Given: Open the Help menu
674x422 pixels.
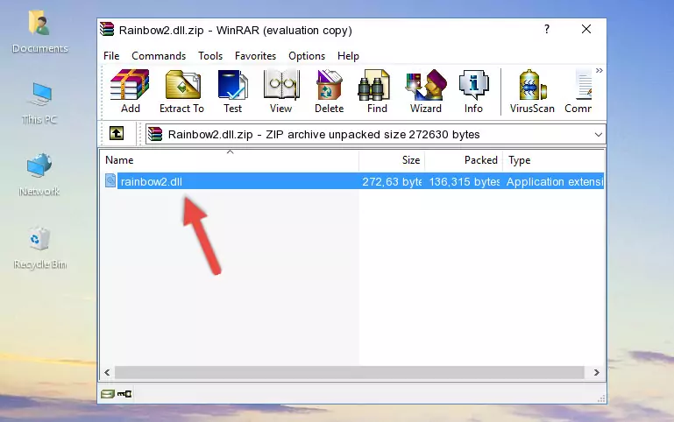Looking at the screenshot, I should [348, 56].
